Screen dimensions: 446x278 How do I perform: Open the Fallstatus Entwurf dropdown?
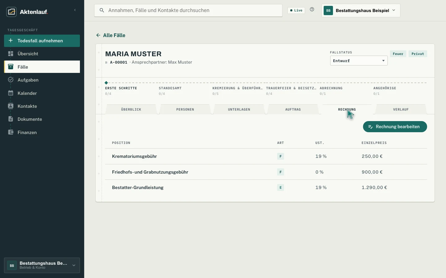(359, 61)
